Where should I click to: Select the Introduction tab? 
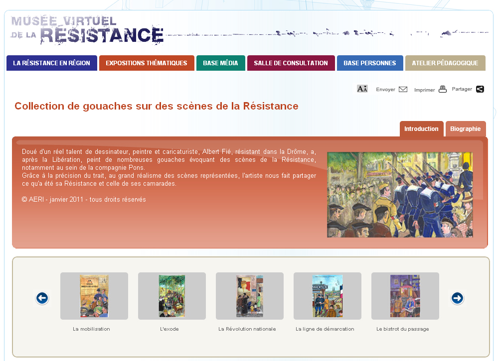(421, 129)
